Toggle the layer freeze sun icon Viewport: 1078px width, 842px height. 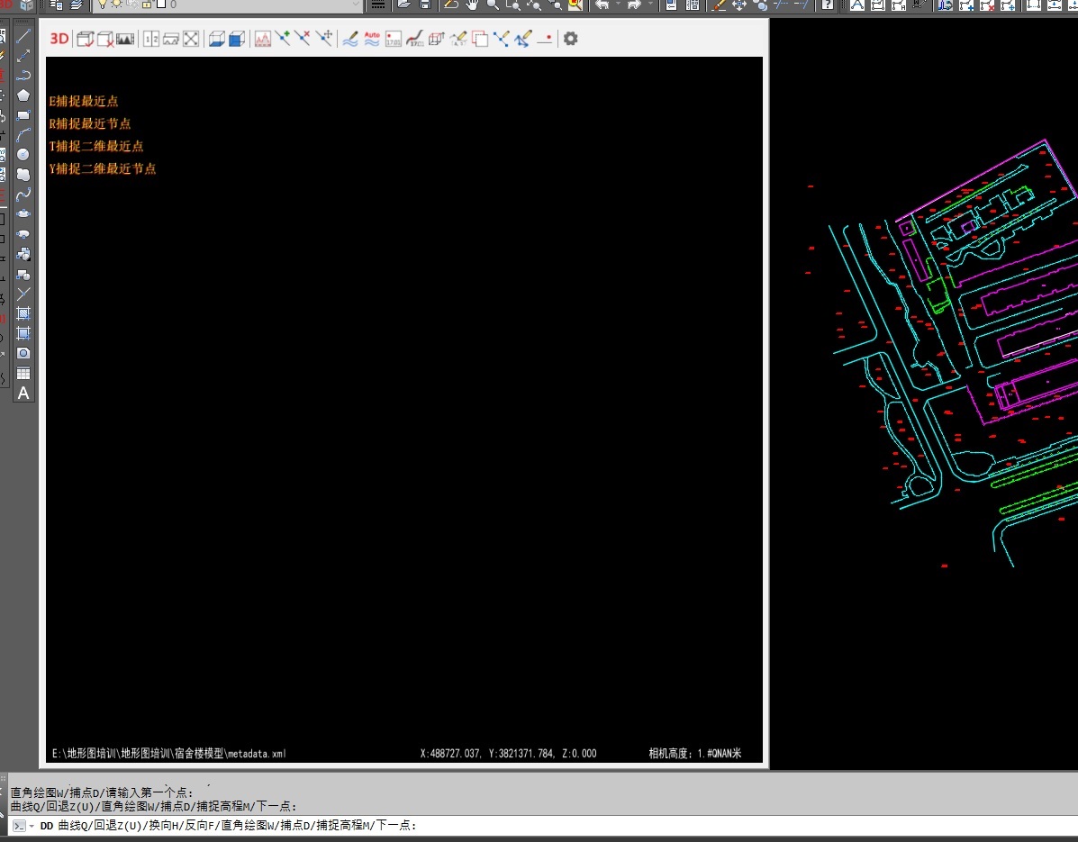[116, 5]
